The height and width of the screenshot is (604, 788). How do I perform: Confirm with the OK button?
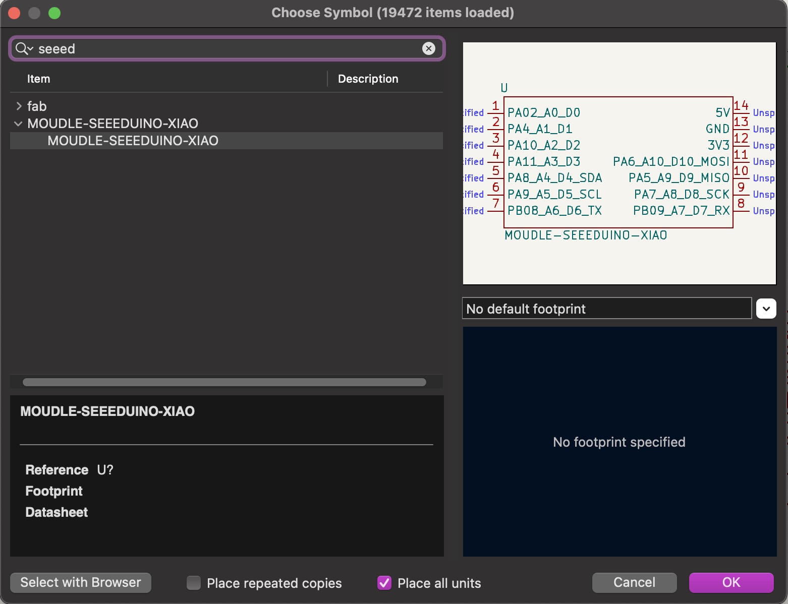pos(731,582)
